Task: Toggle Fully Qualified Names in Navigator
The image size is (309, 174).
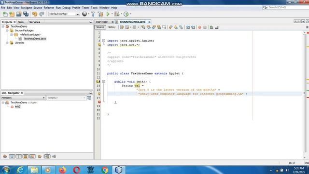Action: pyautogui.click(x=40, y=157)
